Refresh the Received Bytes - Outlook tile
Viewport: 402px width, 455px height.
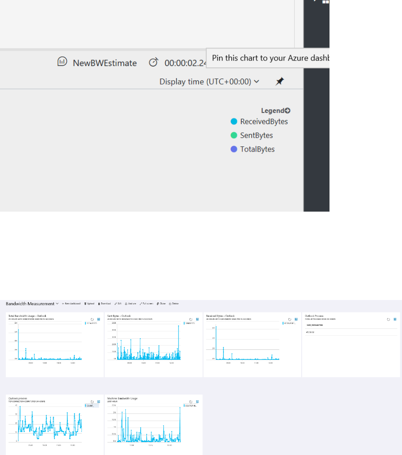tap(290, 319)
